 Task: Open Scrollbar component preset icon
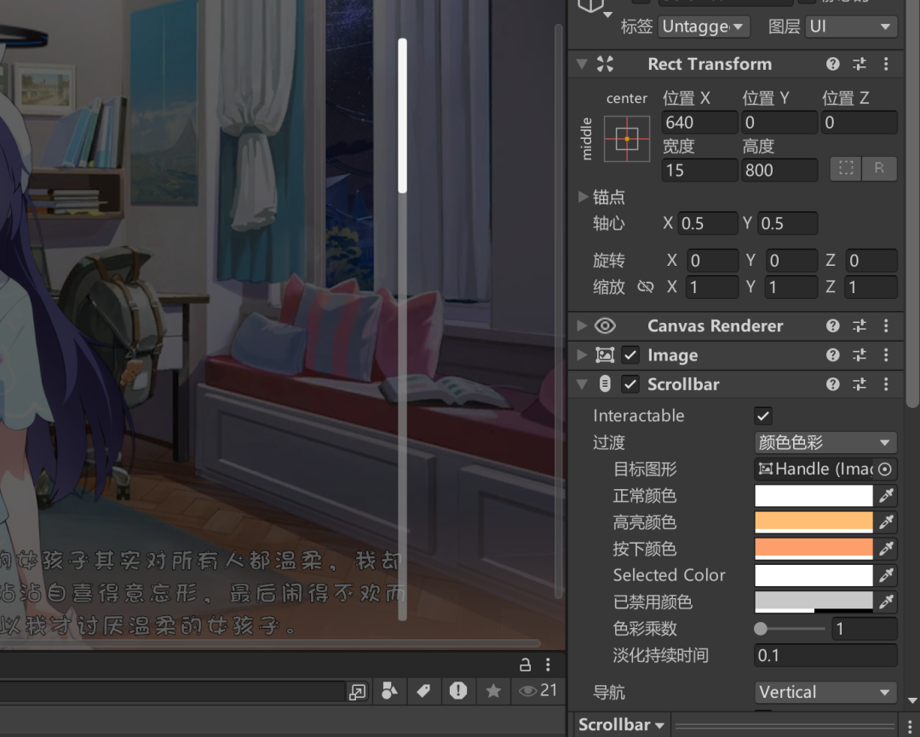859,384
